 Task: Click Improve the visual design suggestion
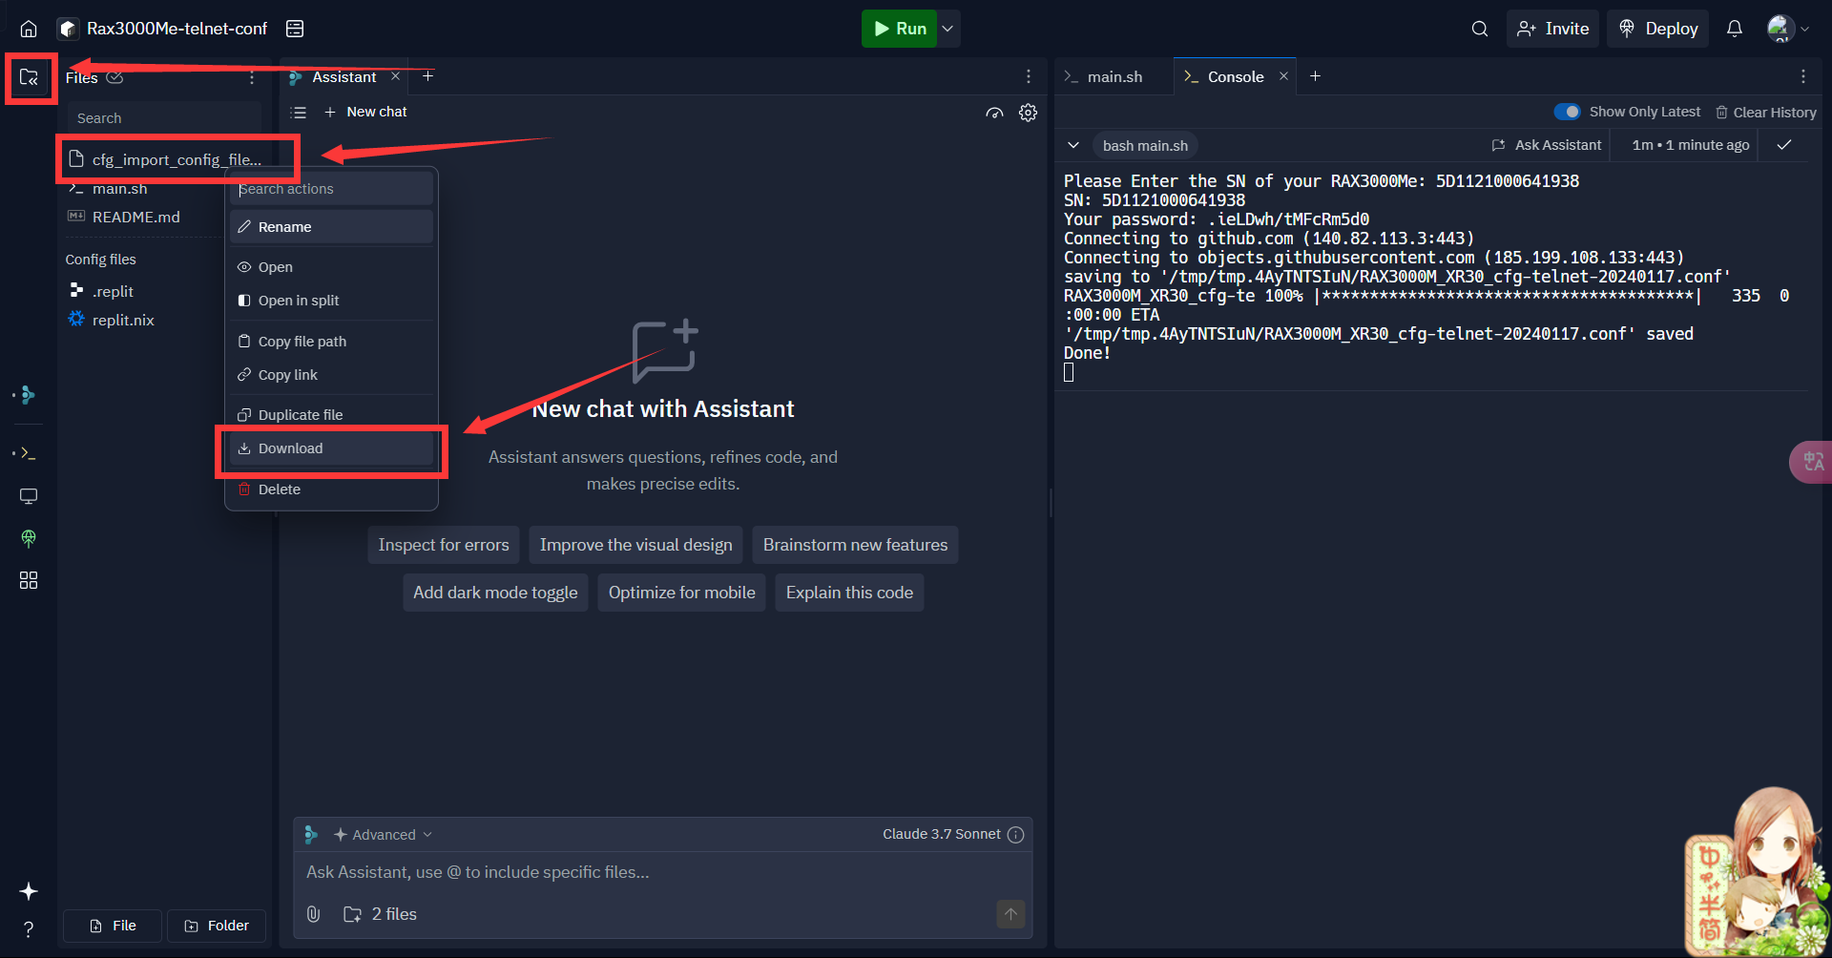pyautogui.click(x=636, y=545)
